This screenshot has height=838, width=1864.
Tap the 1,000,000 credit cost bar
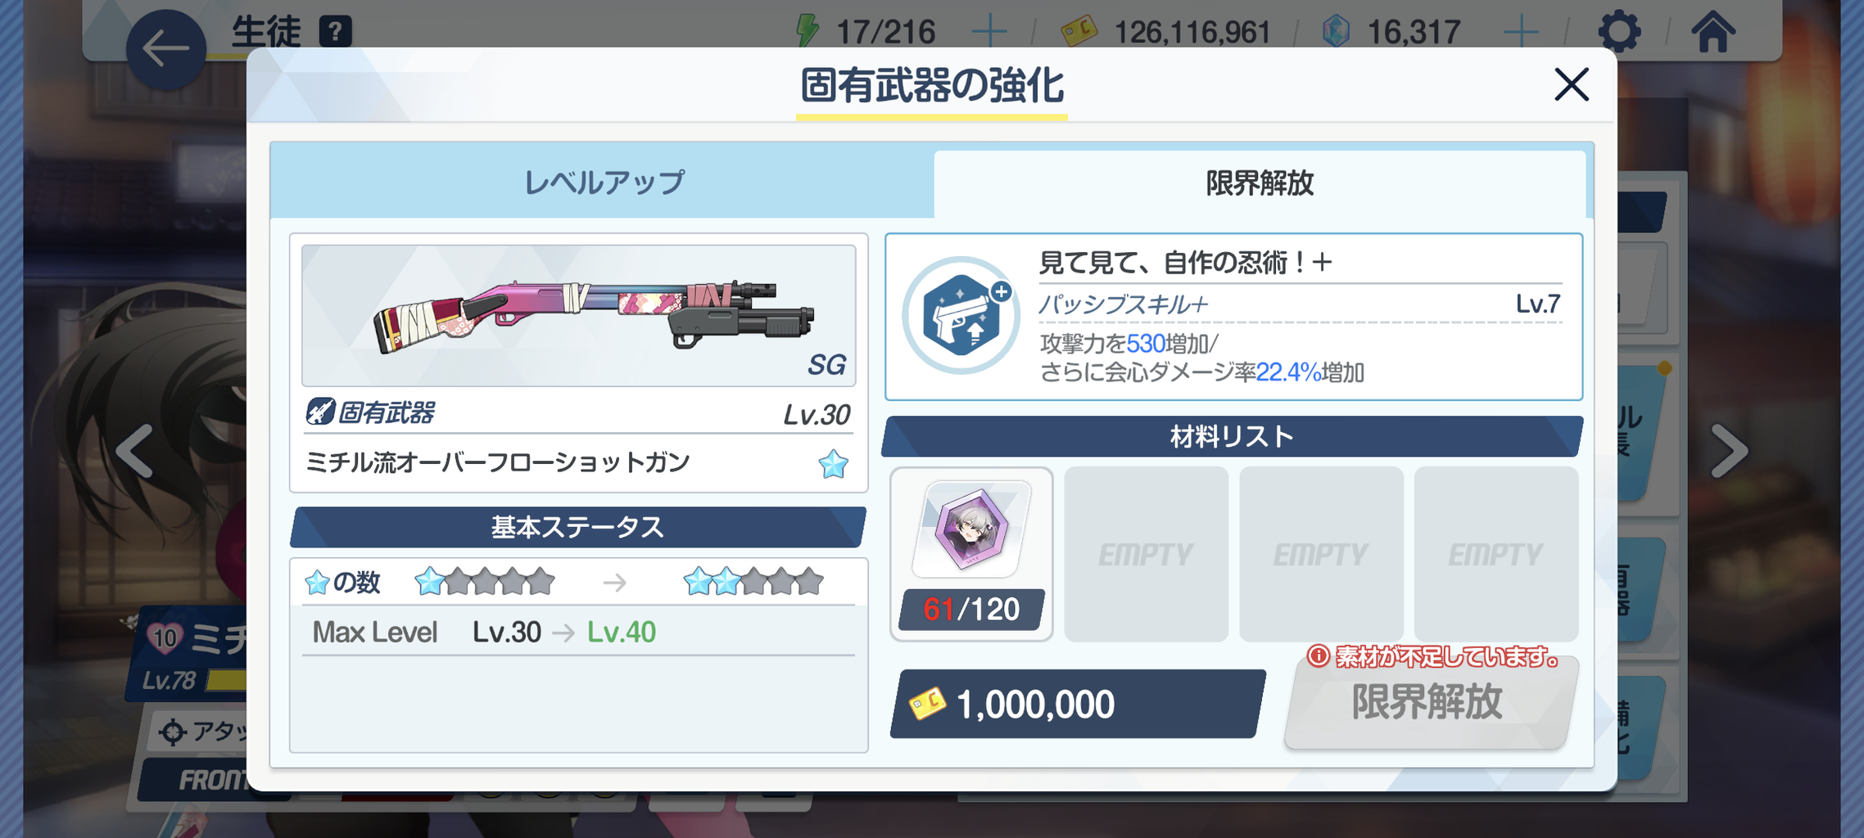(1078, 704)
